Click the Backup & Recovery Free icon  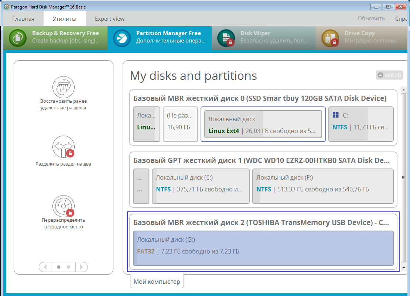coord(18,38)
